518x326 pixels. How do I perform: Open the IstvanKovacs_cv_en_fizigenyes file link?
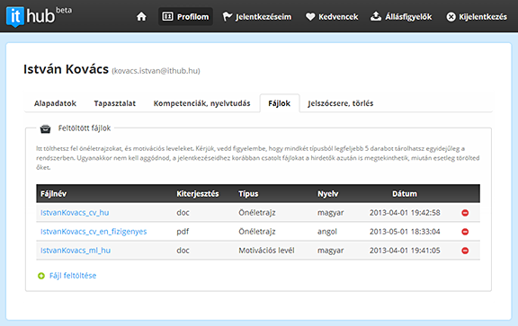pyautogui.click(x=94, y=232)
